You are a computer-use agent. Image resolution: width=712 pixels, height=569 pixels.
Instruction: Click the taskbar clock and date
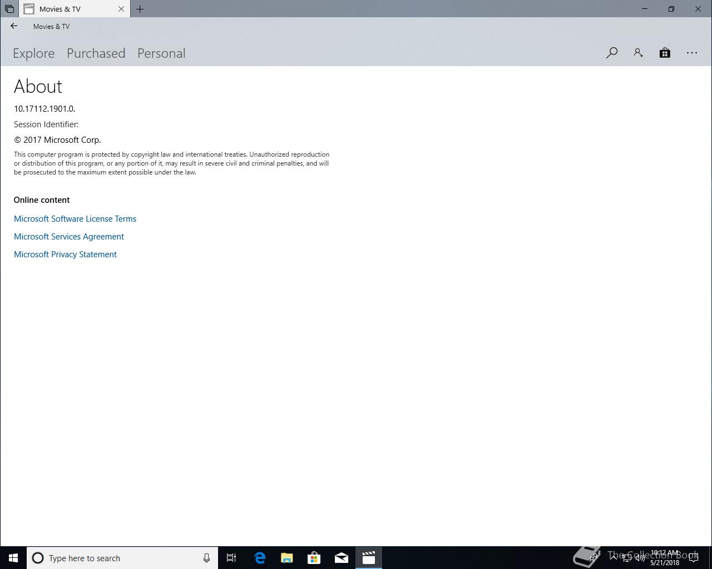tap(665, 558)
